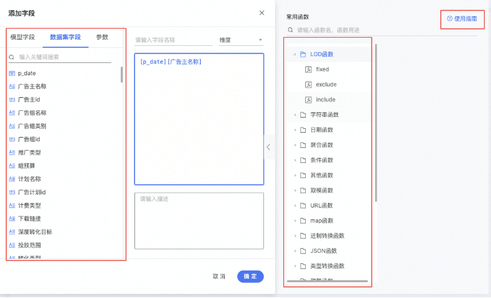Open the 维度 type dropdown

pos(241,40)
